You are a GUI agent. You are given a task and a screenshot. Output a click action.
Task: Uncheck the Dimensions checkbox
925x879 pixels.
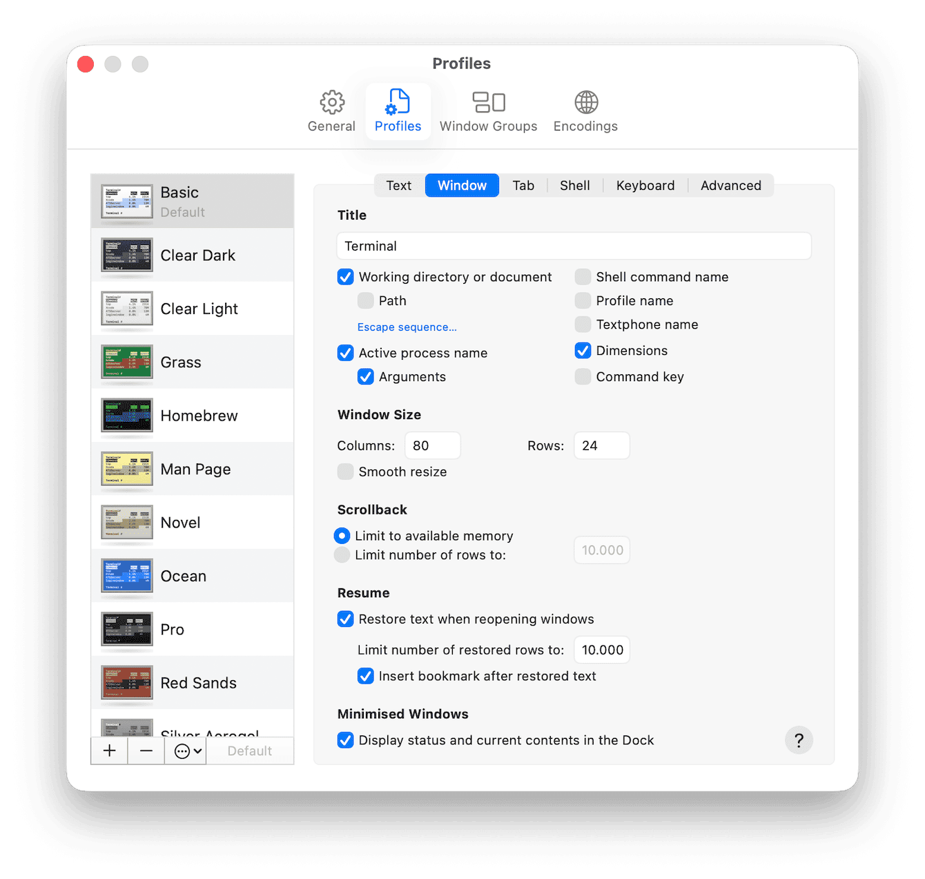583,351
